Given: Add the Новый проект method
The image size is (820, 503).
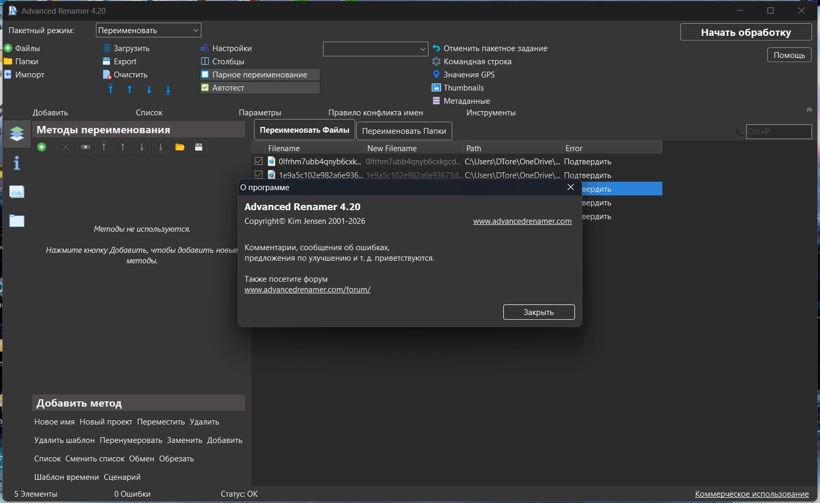Looking at the screenshot, I should [x=106, y=422].
